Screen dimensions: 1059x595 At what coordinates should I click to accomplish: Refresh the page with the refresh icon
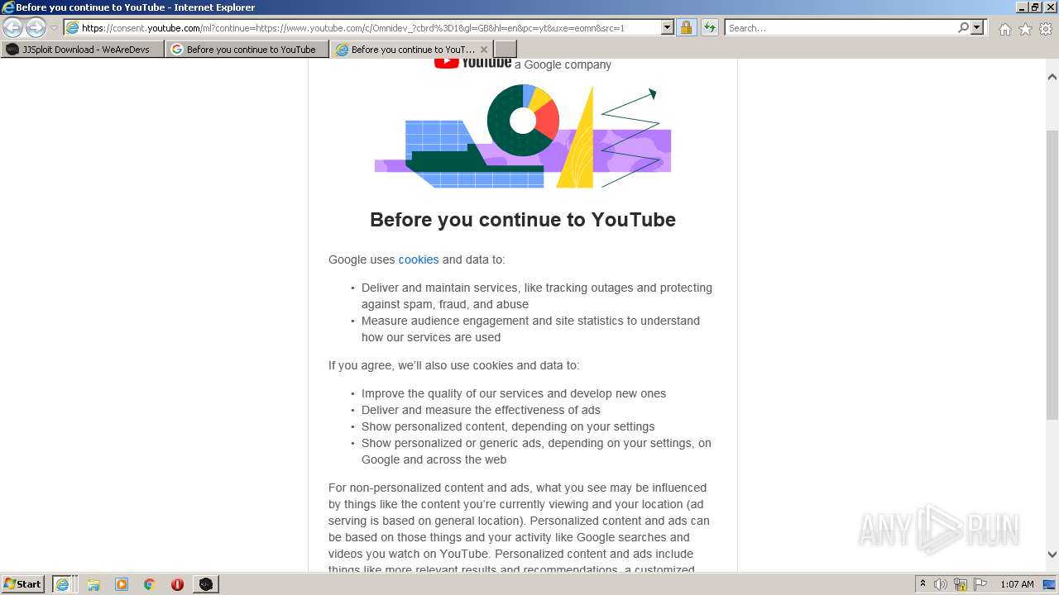[x=710, y=27]
